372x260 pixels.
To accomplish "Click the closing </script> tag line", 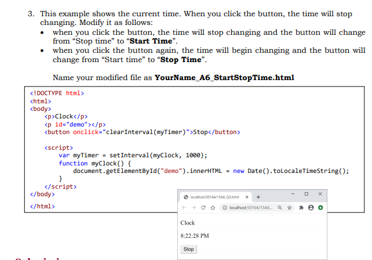I will click(x=60, y=186).
